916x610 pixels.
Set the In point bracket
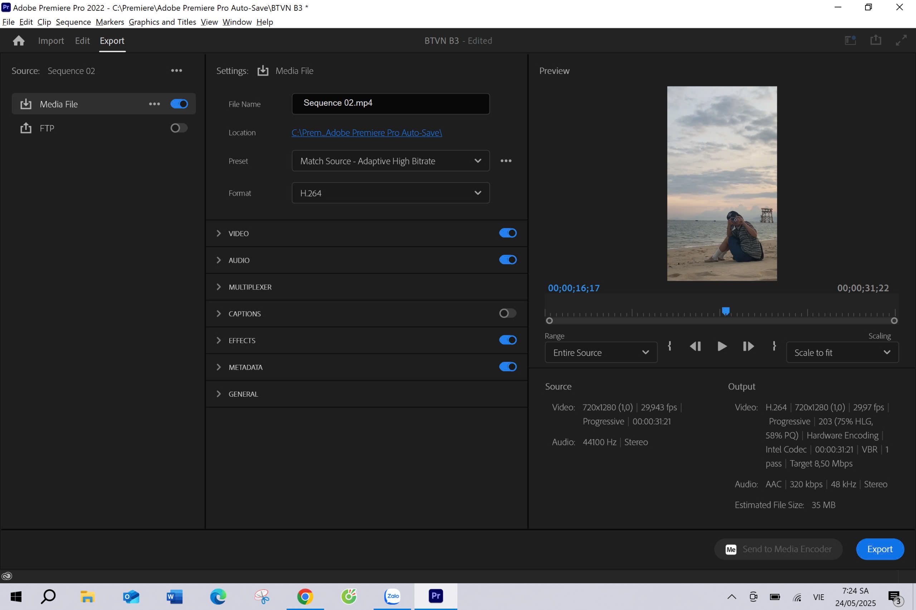point(669,346)
